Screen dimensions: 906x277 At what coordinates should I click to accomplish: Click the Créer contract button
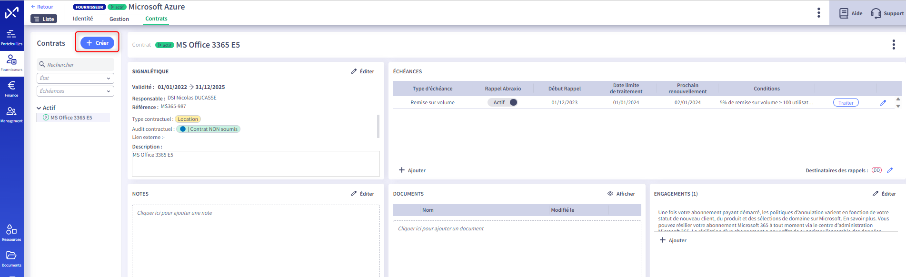pyautogui.click(x=97, y=43)
